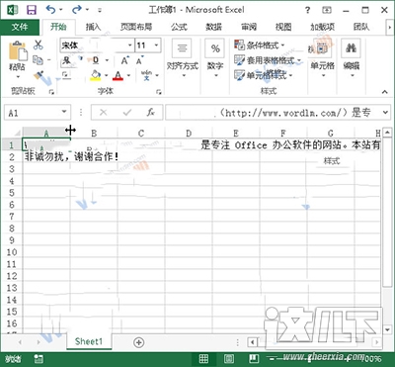Select the Sheet1 tab
The height and width of the screenshot is (367, 395).
[x=89, y=341]
